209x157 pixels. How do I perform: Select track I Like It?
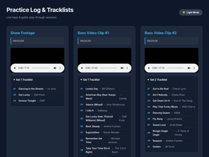(x=104, y=110)
